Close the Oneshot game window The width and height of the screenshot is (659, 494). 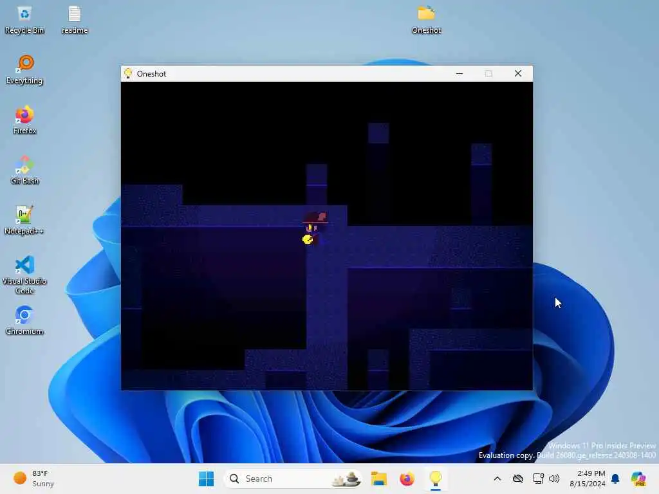click(x=518, y=73)
